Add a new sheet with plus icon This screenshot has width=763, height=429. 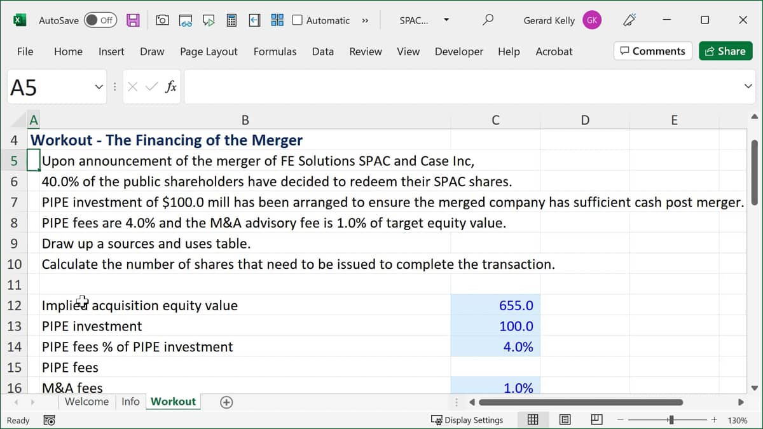[226, 402]
